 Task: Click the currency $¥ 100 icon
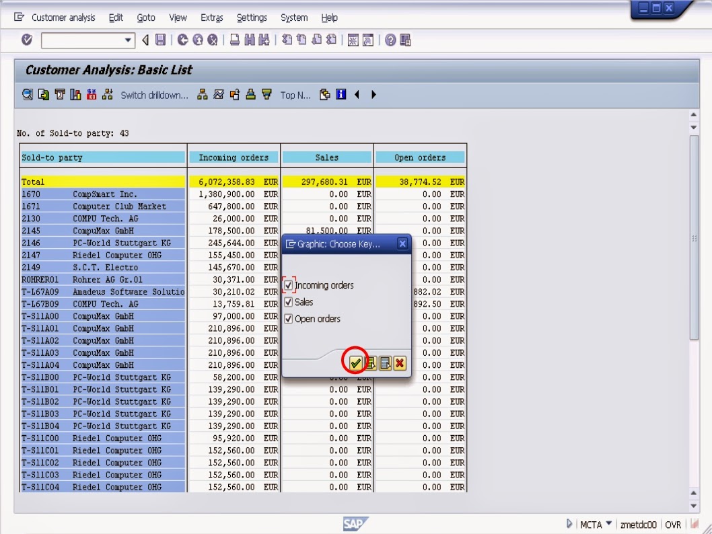(x=92, y=94)
